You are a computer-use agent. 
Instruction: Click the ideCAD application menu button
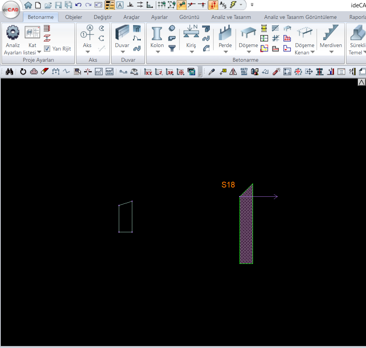tap(11, 10)
